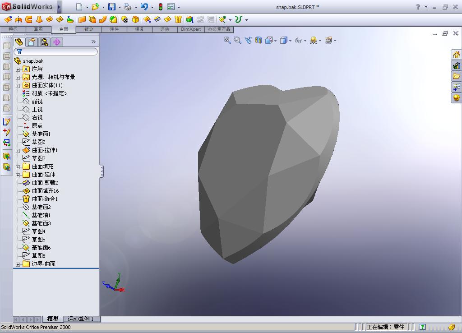Select the Lofted Surface tool
The height and width of the screenshot is (333, 462).
tap(39, 20)
